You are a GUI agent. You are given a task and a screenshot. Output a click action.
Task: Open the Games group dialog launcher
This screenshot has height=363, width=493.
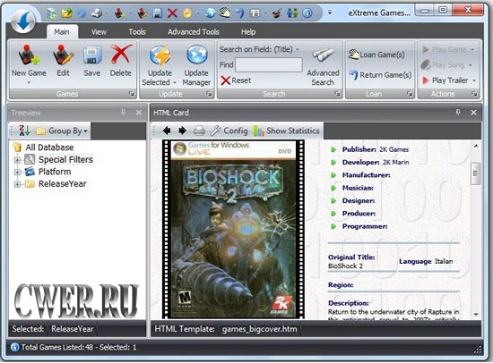pos(131,94)
